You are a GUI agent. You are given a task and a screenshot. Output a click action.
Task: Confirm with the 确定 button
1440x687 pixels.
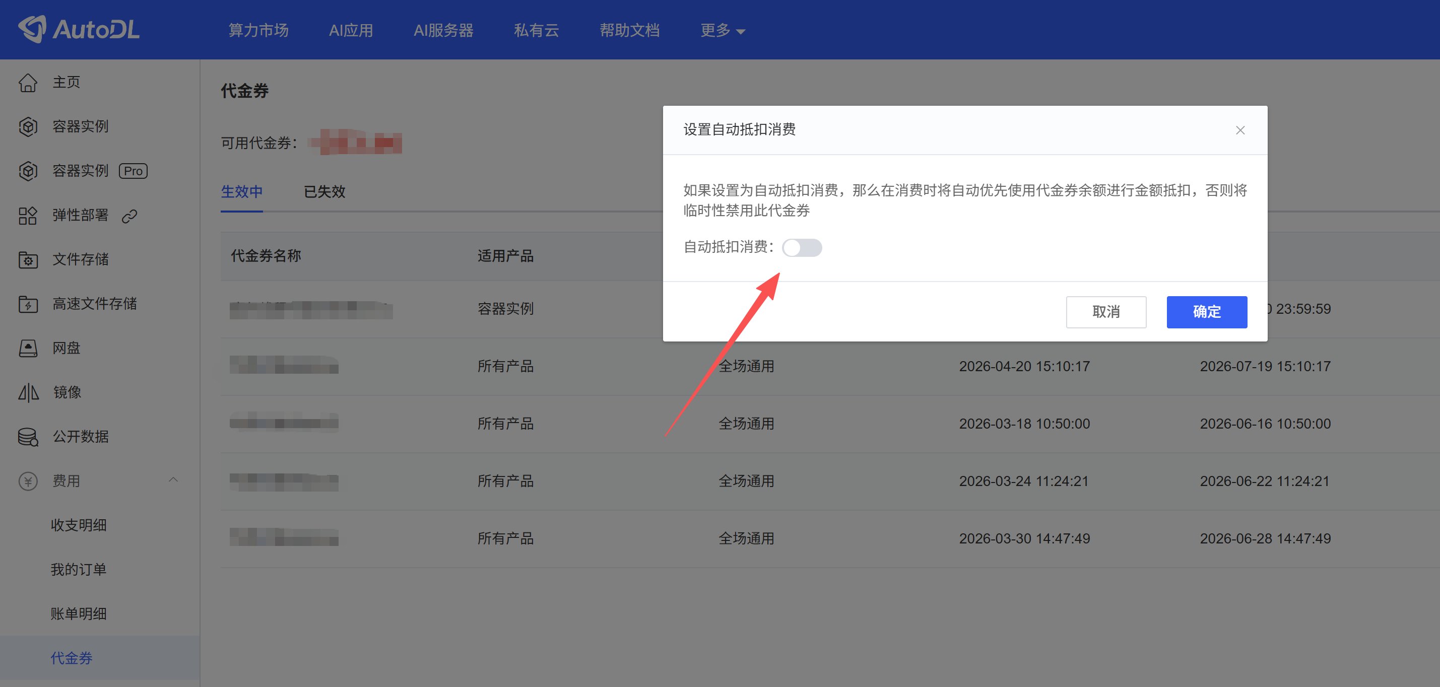(1207, 312)
